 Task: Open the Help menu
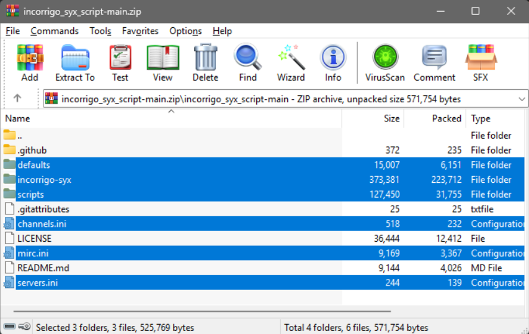(222, 31)
